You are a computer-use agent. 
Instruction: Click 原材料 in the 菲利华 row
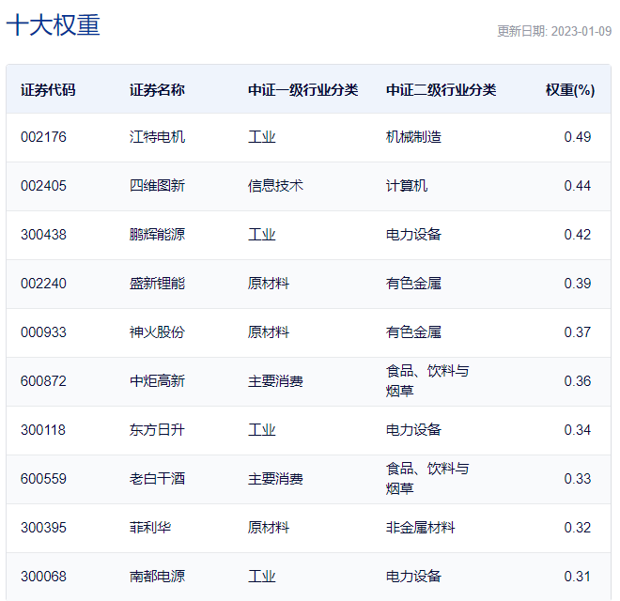tap(269, 528)
